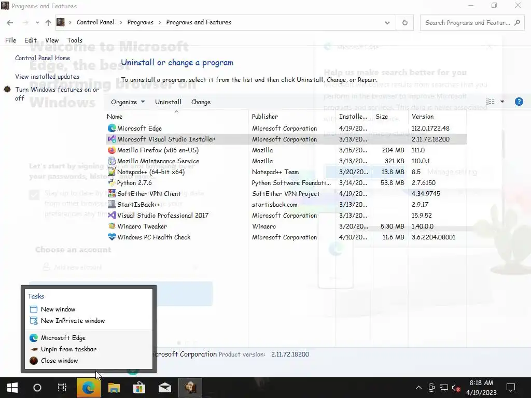The height and width of the screenshot is (398, 531).
Task: Open Task View on taskbar
Action: [62, 388]
